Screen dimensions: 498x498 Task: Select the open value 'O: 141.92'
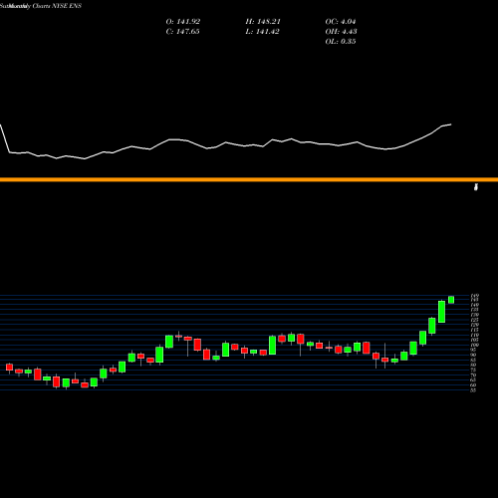pyautogui.click(x=183, y=22)
